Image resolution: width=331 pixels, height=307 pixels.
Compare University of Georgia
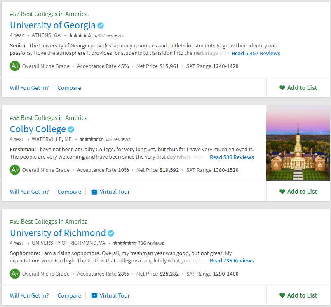[69, 88]
